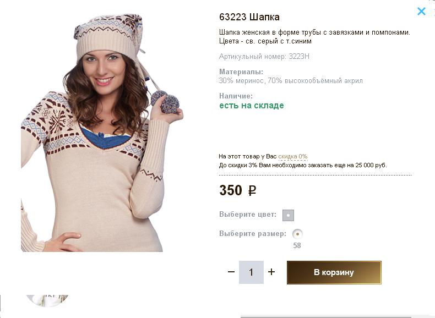This screenshot has width=435, height=318.
Task: Add item with the В корзину button
Action: click(x=334, y=272)
